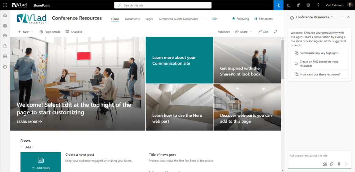The image size is (355, 172).
Task: Click the expand content icon
Action: coord(276,32)
